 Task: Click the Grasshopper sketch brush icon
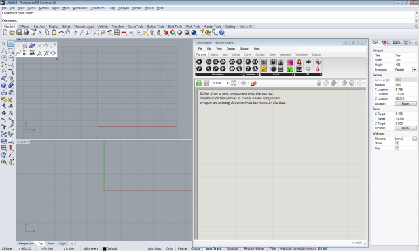[253, 83]
